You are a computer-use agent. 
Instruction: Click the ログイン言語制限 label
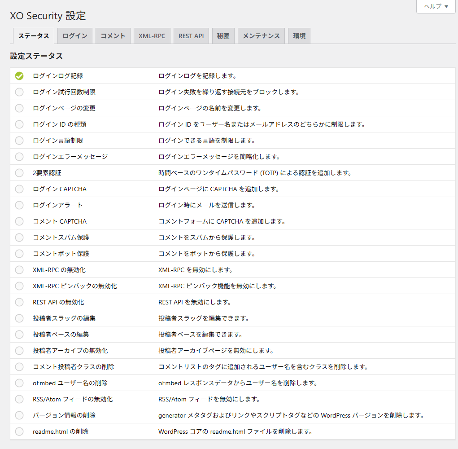tap(58, 141)
